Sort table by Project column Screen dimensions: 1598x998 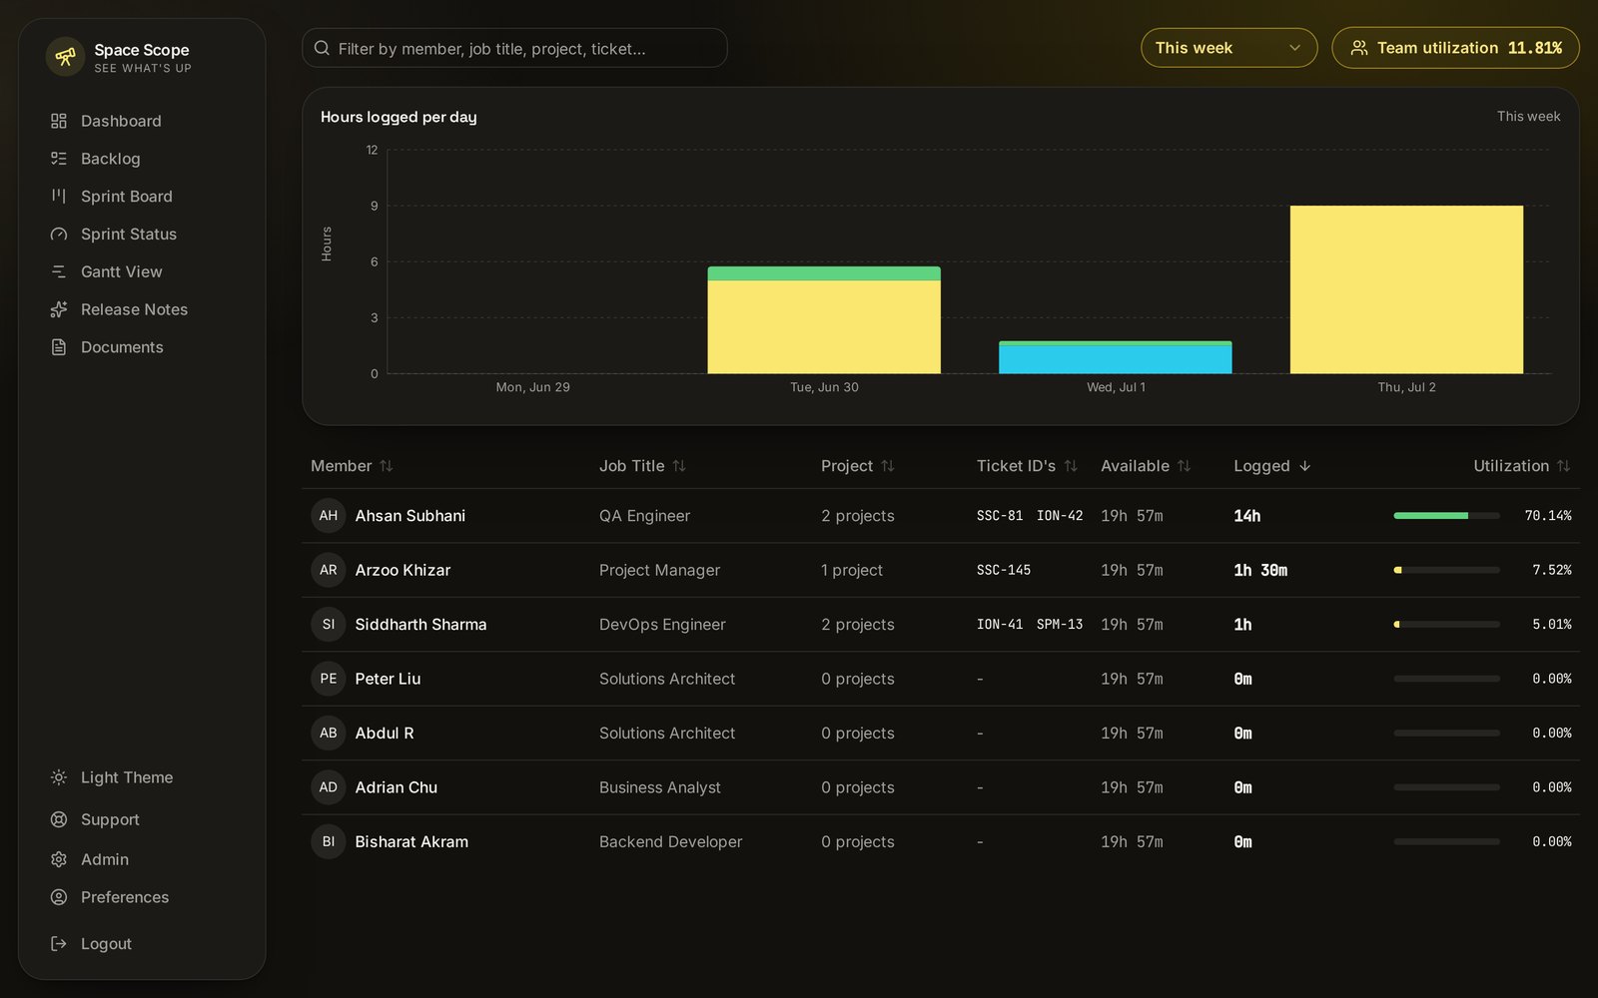coord(858,466)
